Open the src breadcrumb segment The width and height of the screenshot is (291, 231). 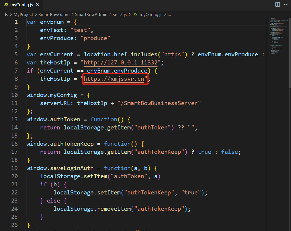[116, 15]
